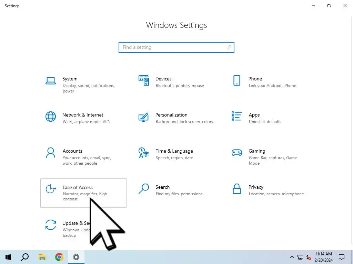
Task: Click 'Location, camera, microphone' text
Action: (x=276, y=194)
